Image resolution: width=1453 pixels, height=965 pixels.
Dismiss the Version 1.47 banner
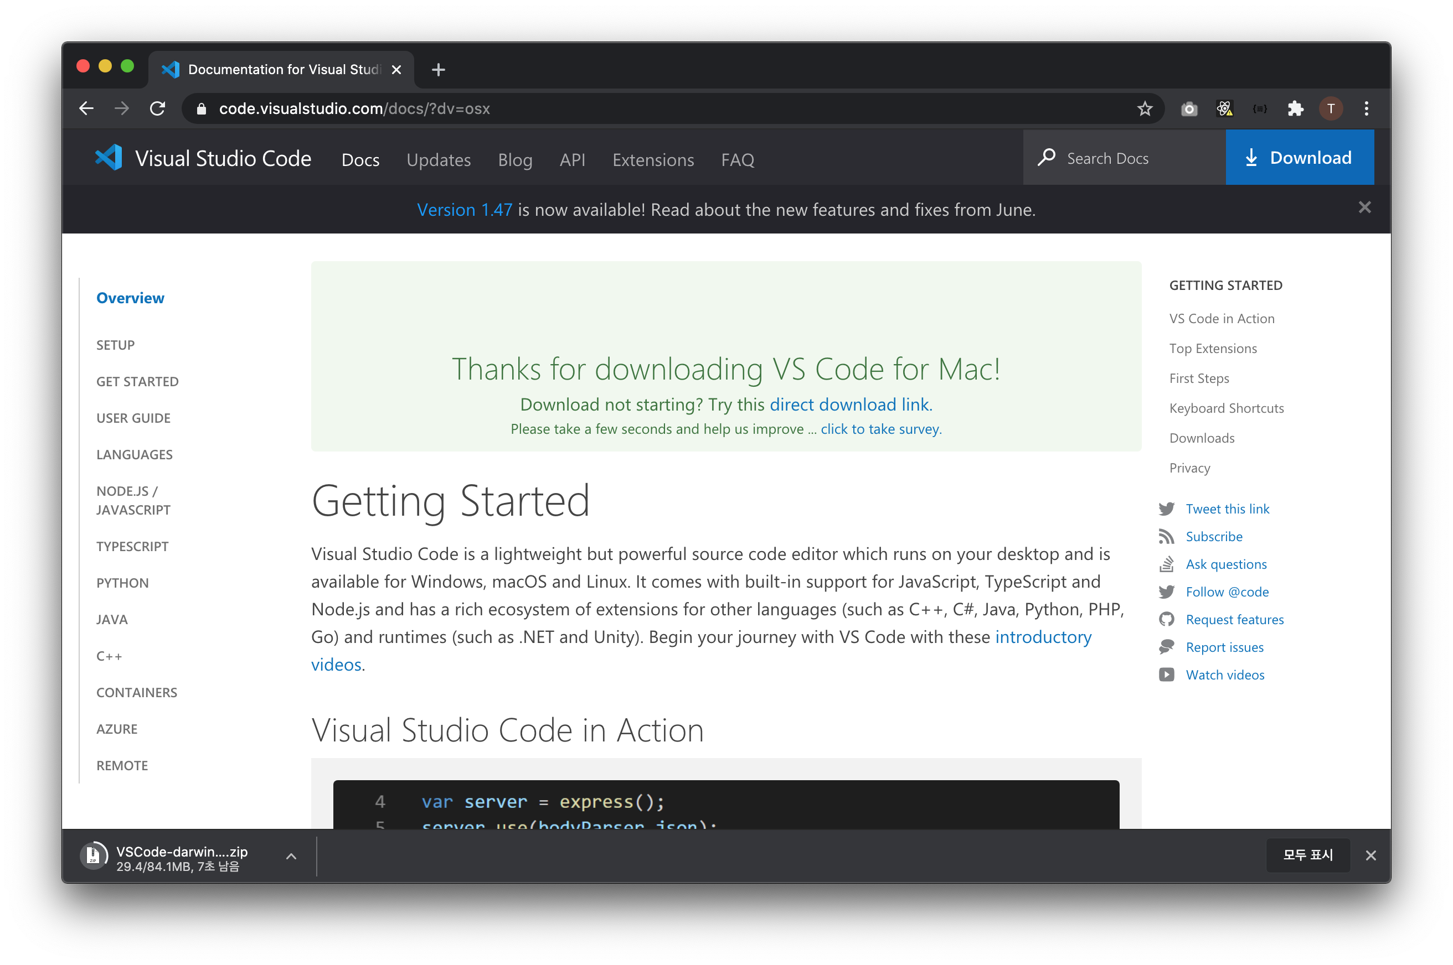coord(1364,207)
